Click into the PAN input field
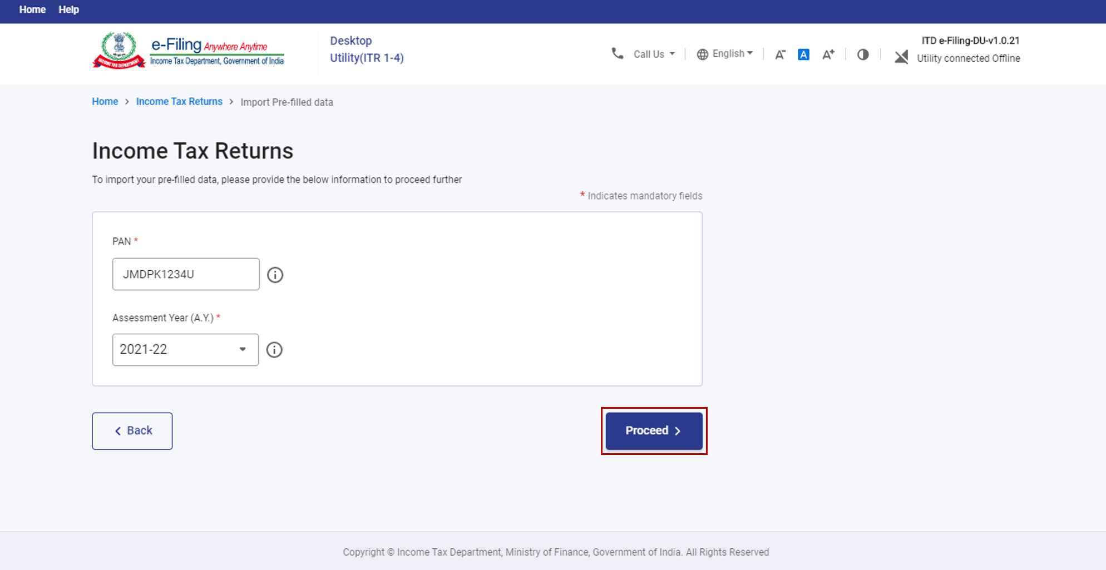Screen dimensions: 1106x570 pos(185,274)
